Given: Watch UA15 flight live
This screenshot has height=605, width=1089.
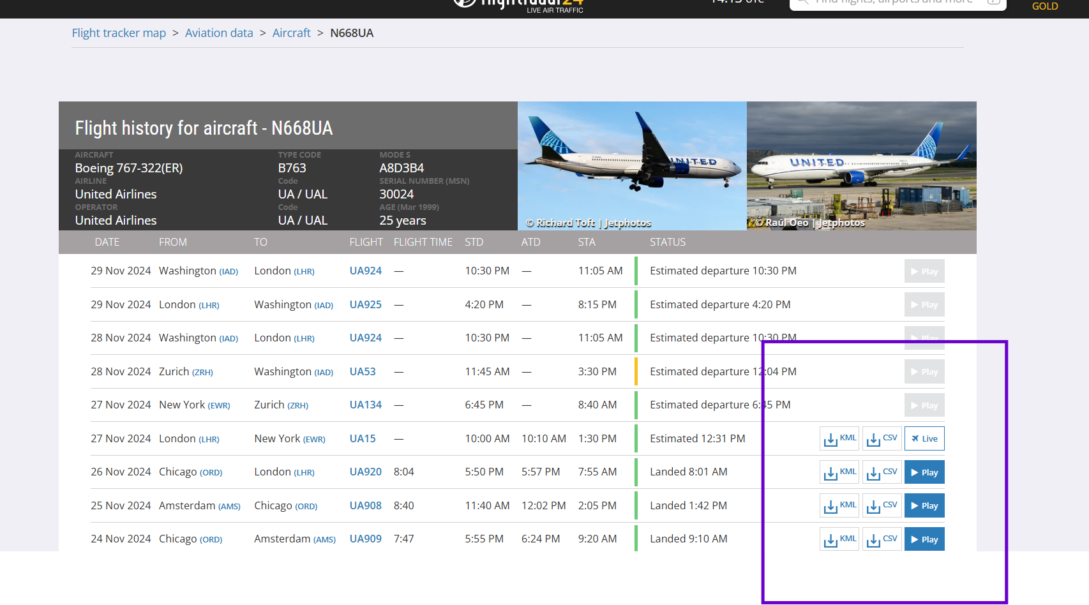Looking at the screenshot, I should click(x=924, y=438).
